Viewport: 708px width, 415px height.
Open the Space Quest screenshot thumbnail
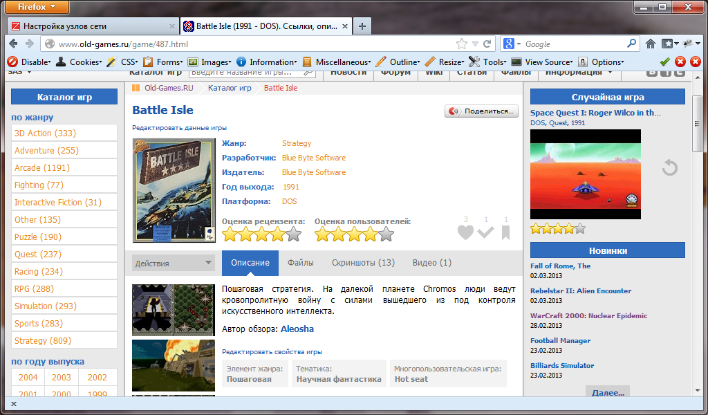tap(585, 174)
